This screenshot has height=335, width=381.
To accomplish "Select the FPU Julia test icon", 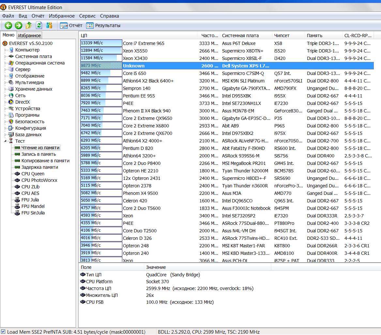I will pyautogui.click(x=17, y=200).
